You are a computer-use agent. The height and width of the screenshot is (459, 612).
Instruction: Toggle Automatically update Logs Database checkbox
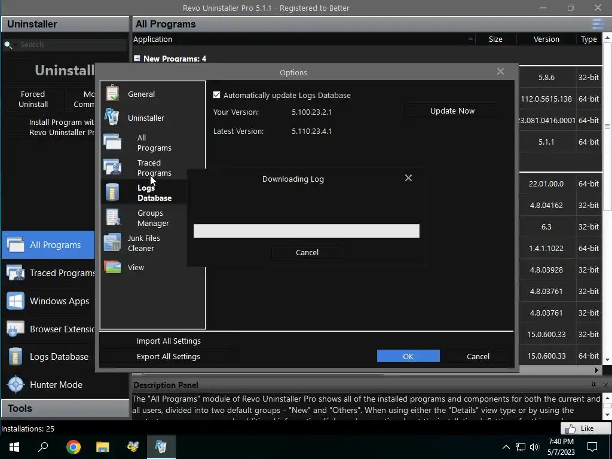click(x=216, y=95)
